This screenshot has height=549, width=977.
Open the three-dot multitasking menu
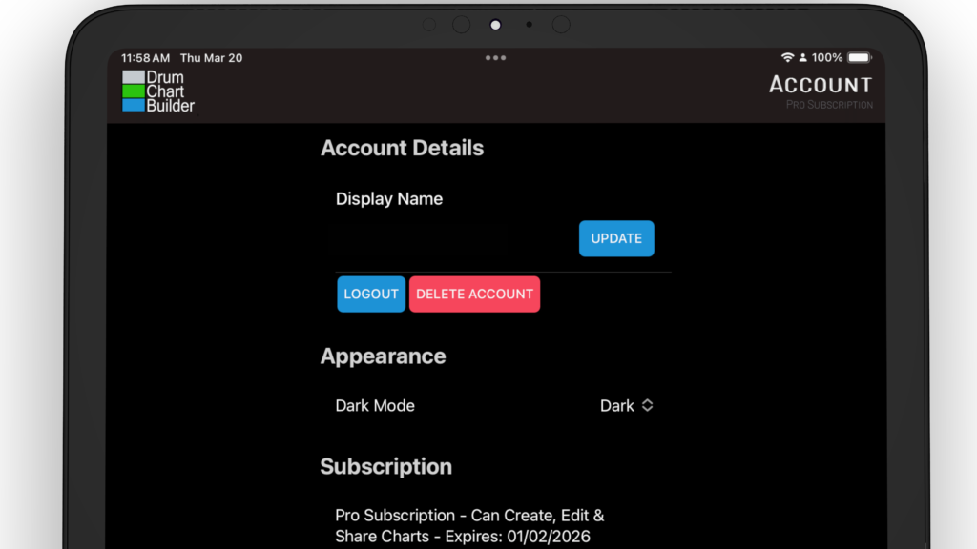click(495, 58)
